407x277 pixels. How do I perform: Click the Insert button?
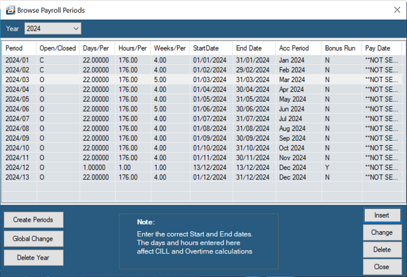[x=382, y=215]
